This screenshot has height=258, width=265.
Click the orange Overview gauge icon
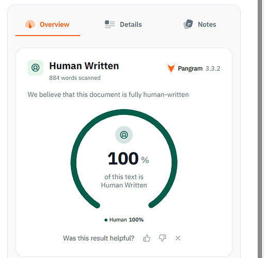click(x=30, y=24)
